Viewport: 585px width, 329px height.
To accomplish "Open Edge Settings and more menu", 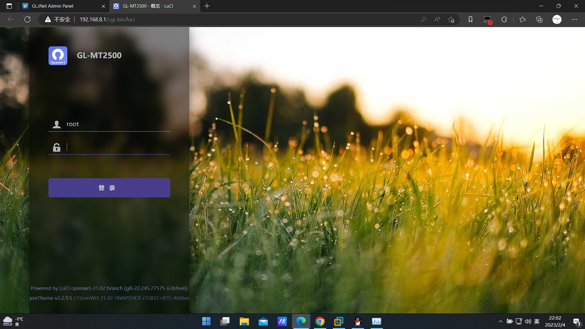I will pos(574,19).
